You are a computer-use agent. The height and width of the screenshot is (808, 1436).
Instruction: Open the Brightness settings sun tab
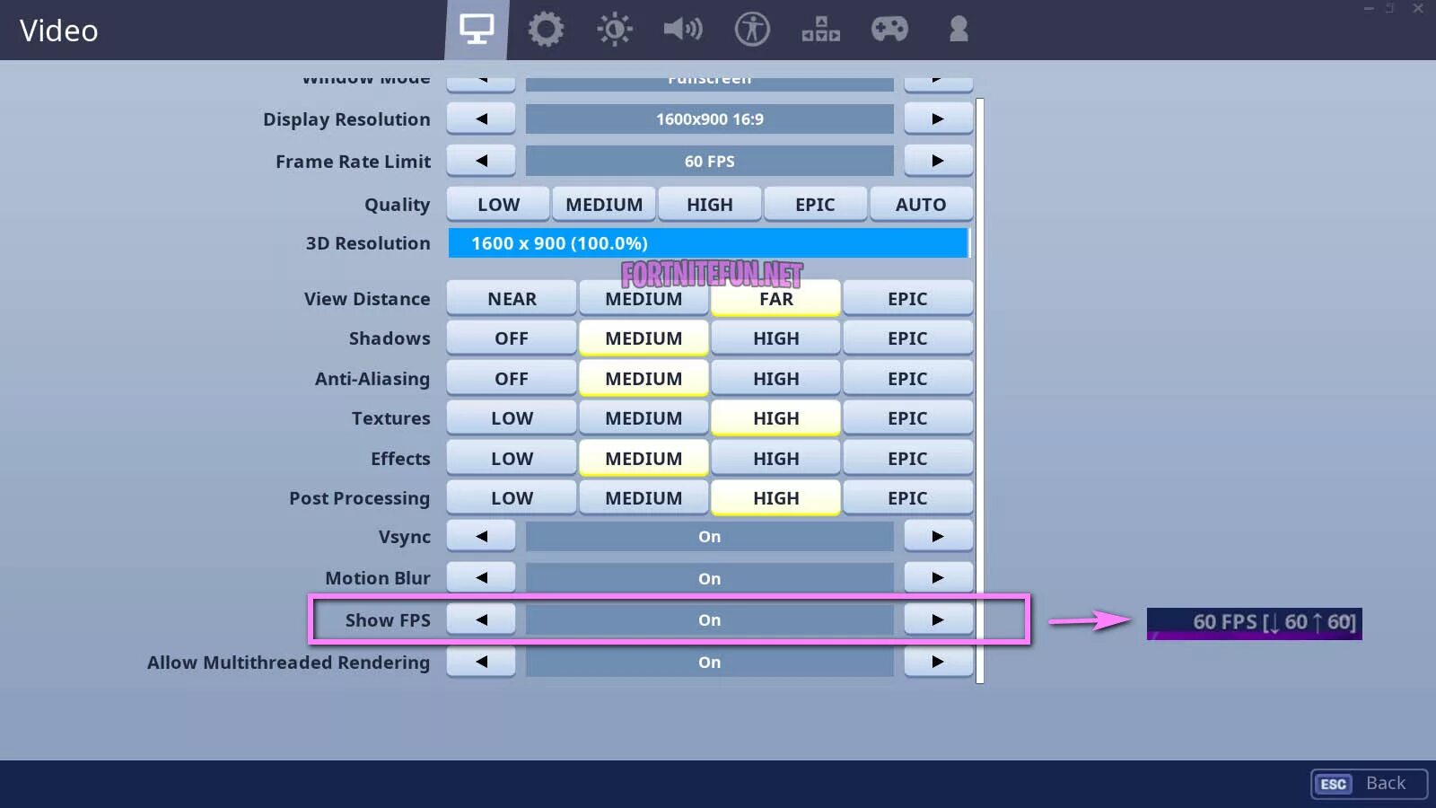tap(615, 30)
